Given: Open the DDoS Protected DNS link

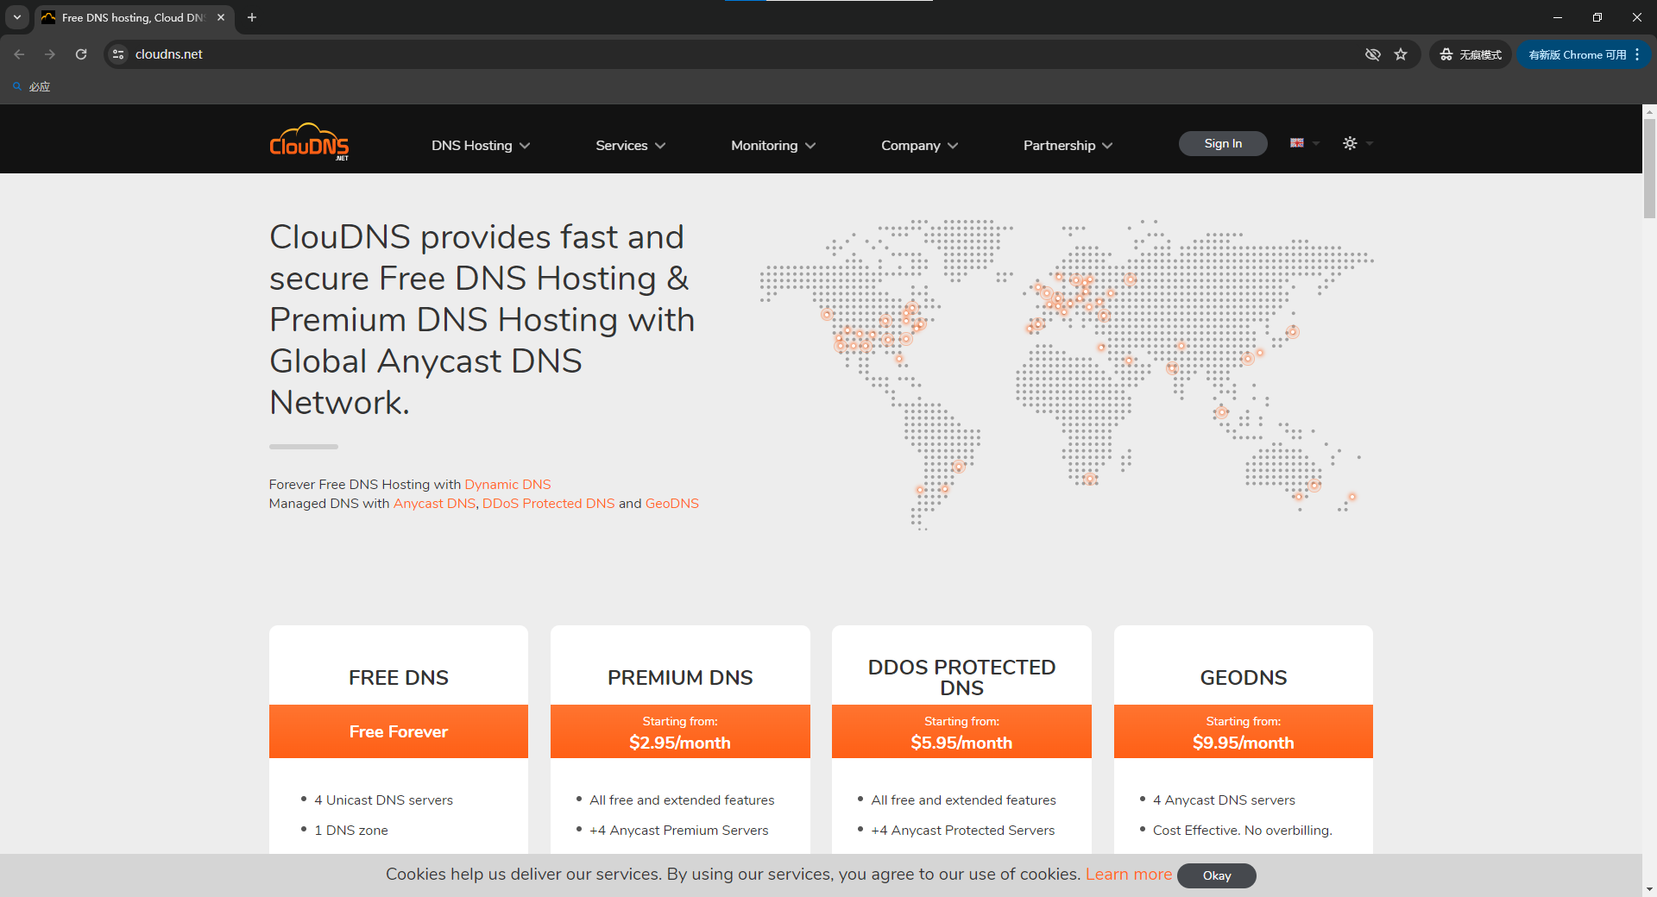Looking at the screenshot, I should coord(548,504).
